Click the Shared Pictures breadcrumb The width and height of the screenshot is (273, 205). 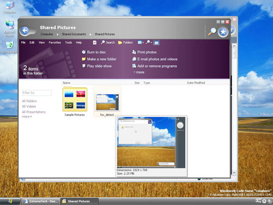105,34
